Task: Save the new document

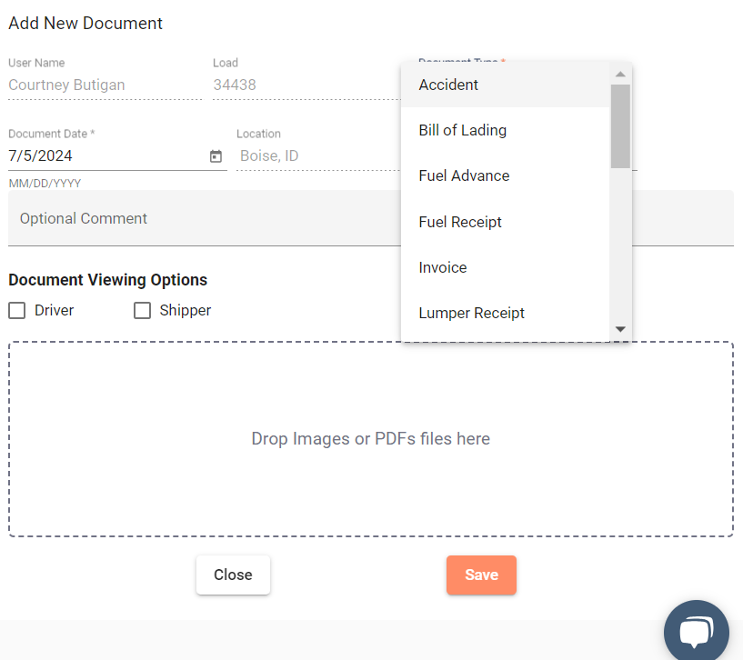Action: point(481,575)
